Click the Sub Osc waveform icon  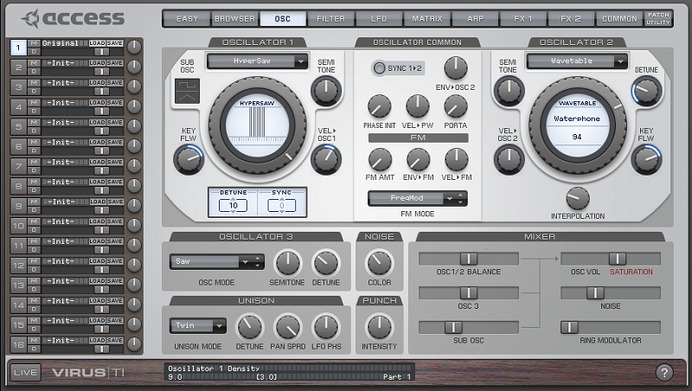point(186,92)
